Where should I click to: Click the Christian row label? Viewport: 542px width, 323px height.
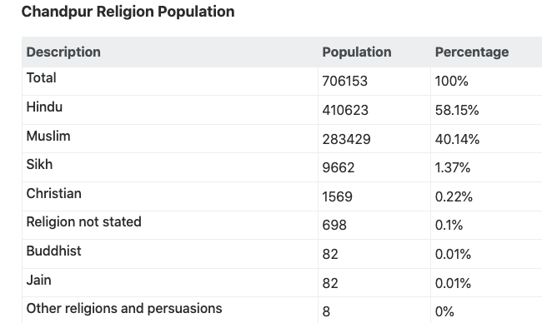coord(54,194)
